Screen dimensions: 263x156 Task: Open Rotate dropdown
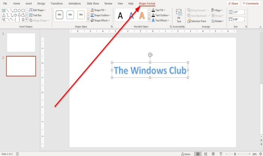coord(218,21)
